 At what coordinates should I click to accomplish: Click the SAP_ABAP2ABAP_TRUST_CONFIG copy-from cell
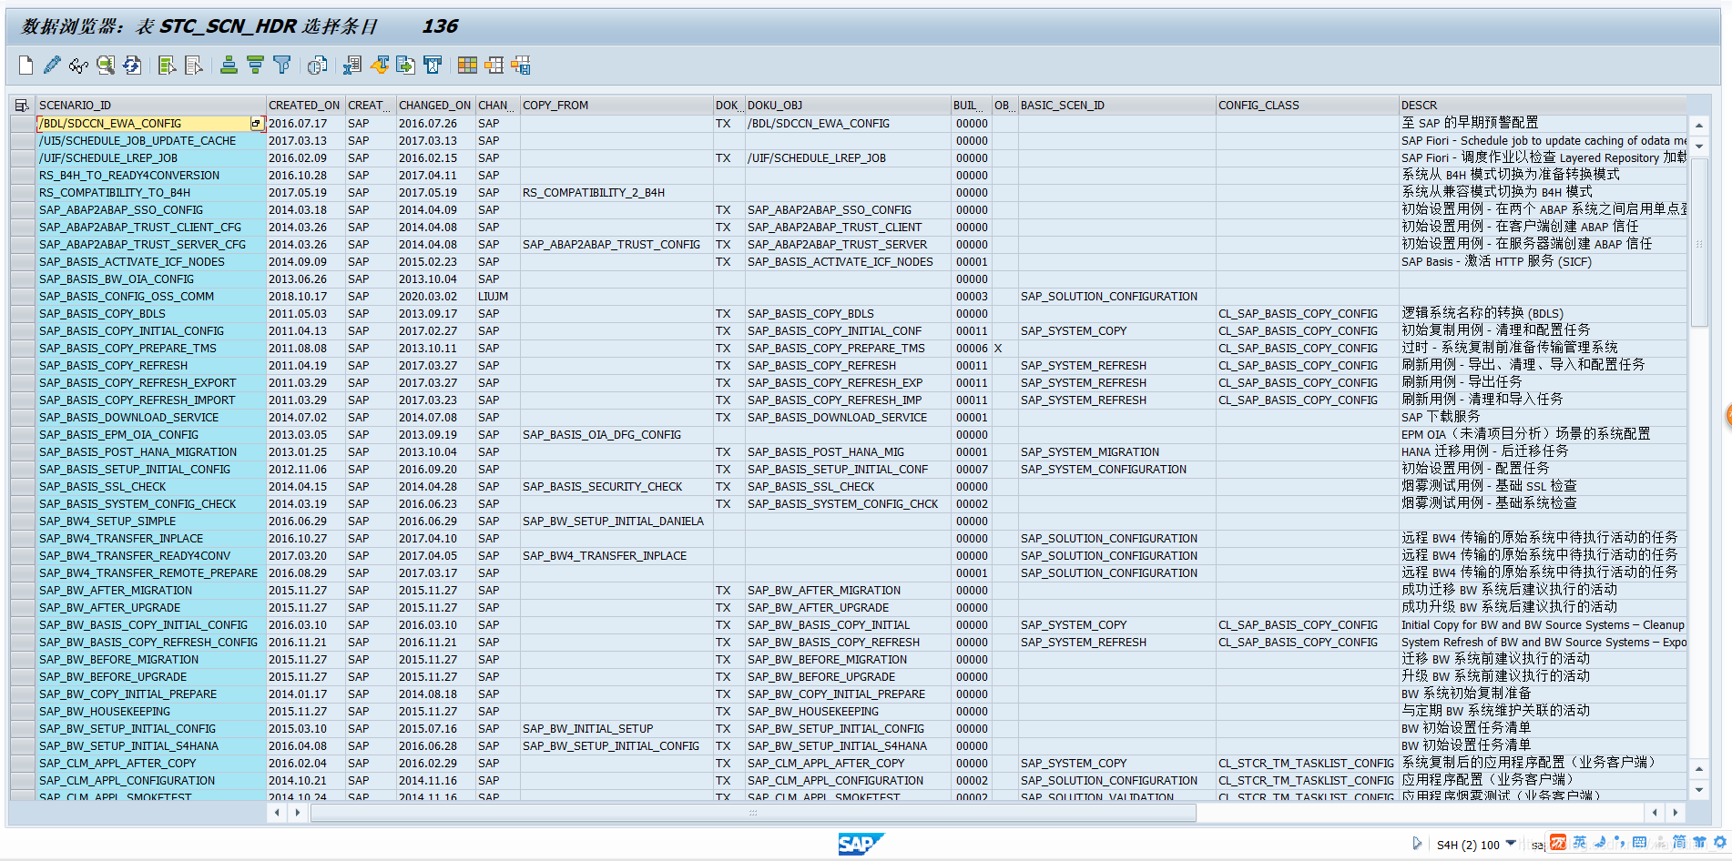coord(616,245)
